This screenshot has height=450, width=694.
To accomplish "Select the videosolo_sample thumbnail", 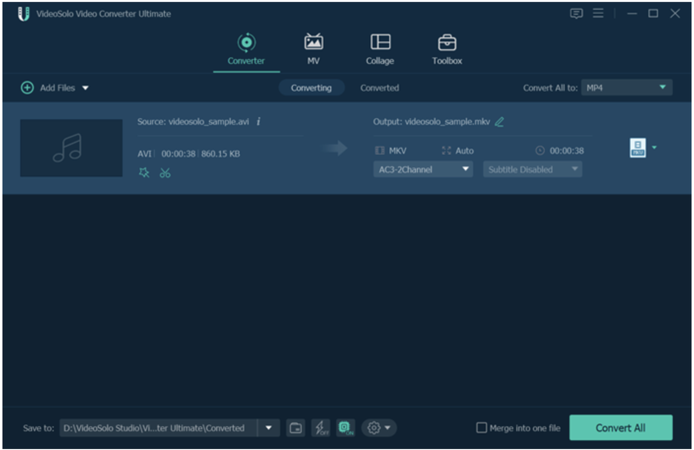I will (x=72, y=148).
